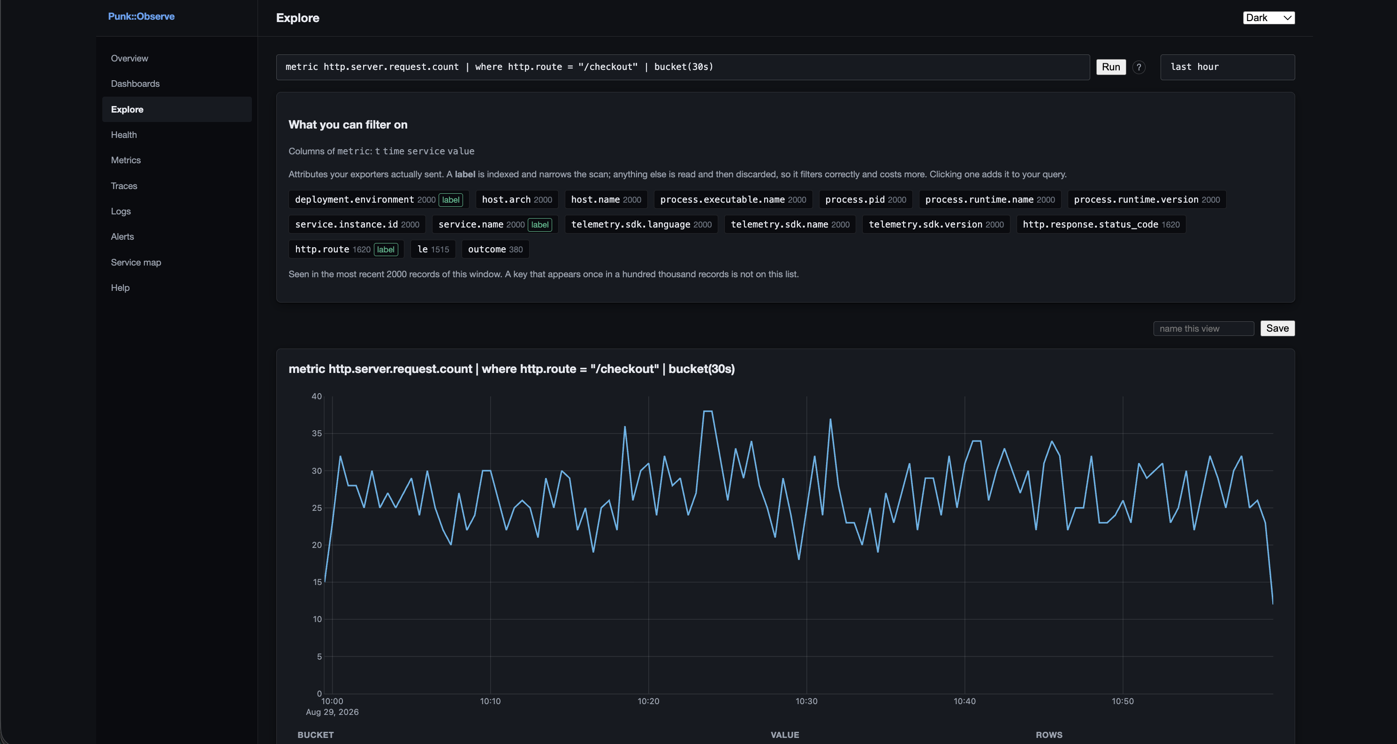Open Logs in the sidebar
This screenshot has height=744, width=1397.
(177, 212)
